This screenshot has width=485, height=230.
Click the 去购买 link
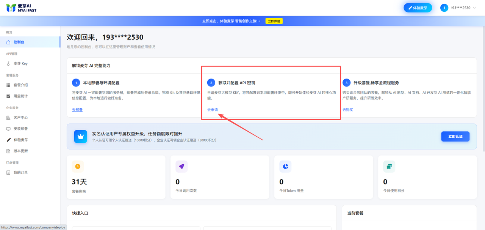pos(348,110)
